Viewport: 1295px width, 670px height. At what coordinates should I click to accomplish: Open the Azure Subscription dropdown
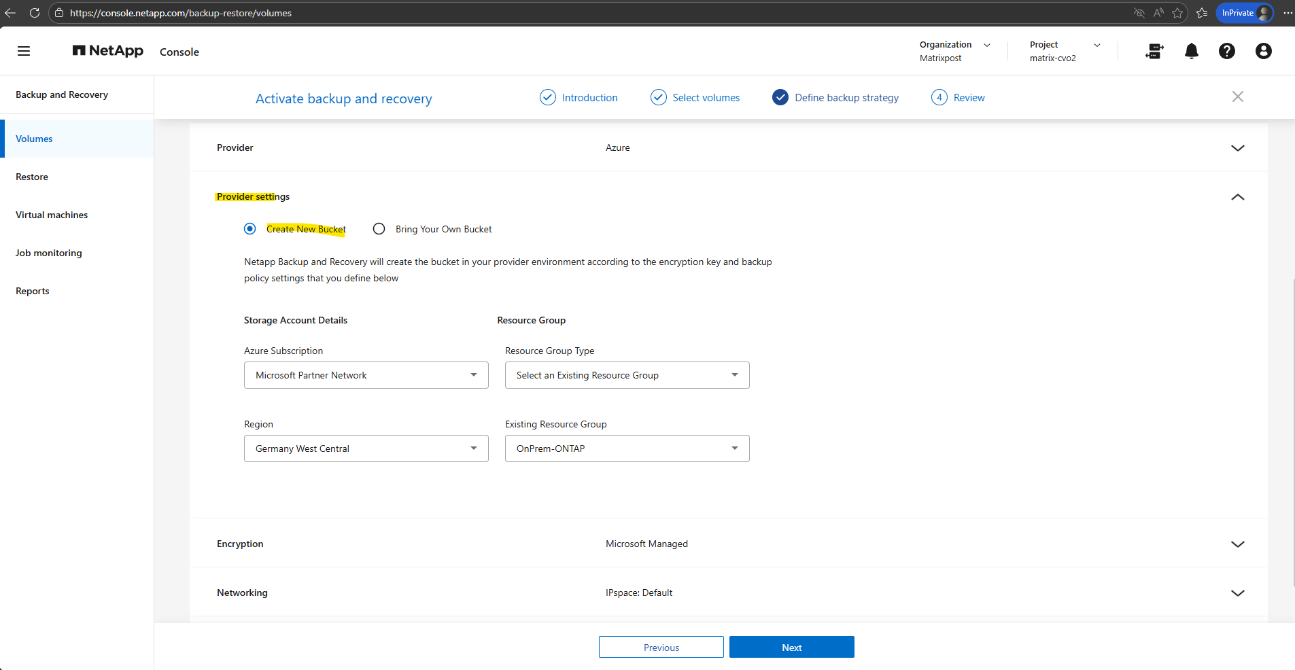pyautogui.click(x=366, y=375)
